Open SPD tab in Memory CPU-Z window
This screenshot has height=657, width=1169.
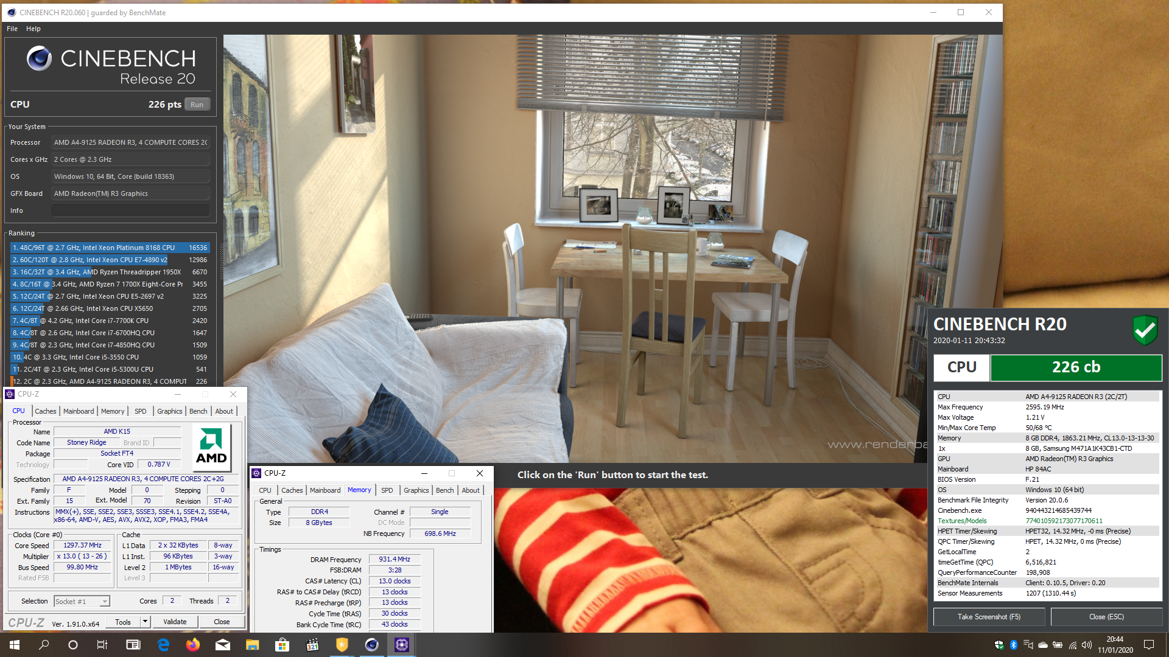[387, 490]
